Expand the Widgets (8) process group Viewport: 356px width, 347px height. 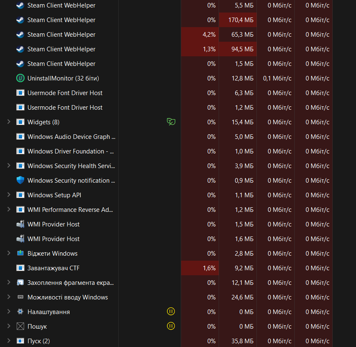(x=9, y=122)
